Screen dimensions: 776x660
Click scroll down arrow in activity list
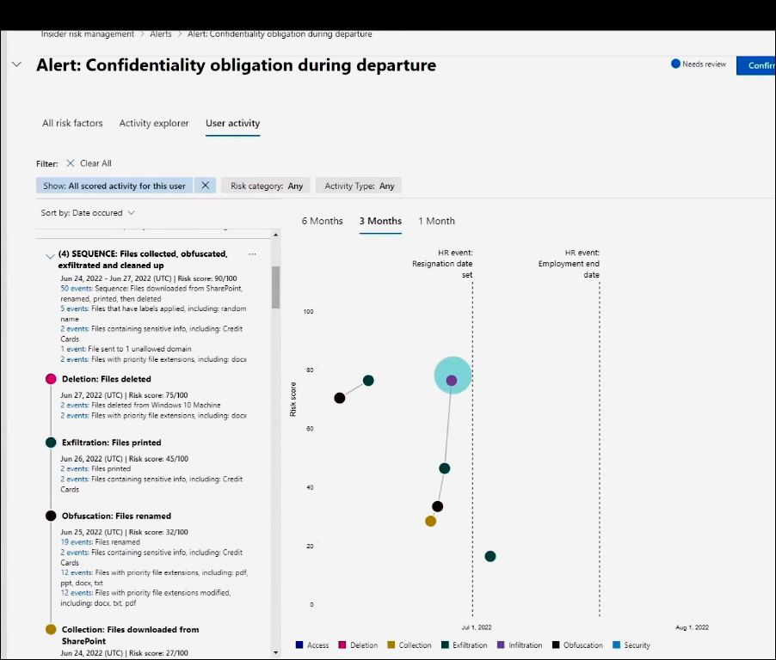click(275, 652)
